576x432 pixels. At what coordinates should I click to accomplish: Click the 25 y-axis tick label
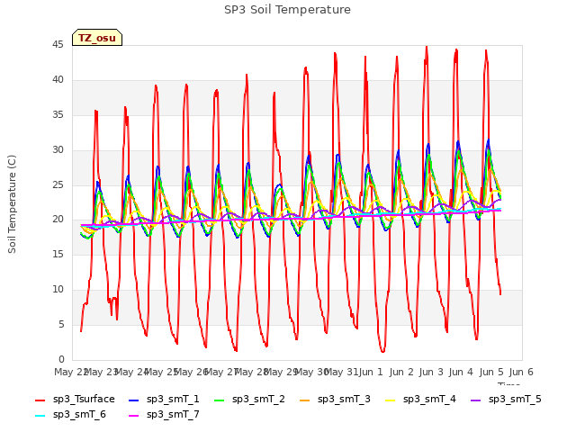pos(58,184)
